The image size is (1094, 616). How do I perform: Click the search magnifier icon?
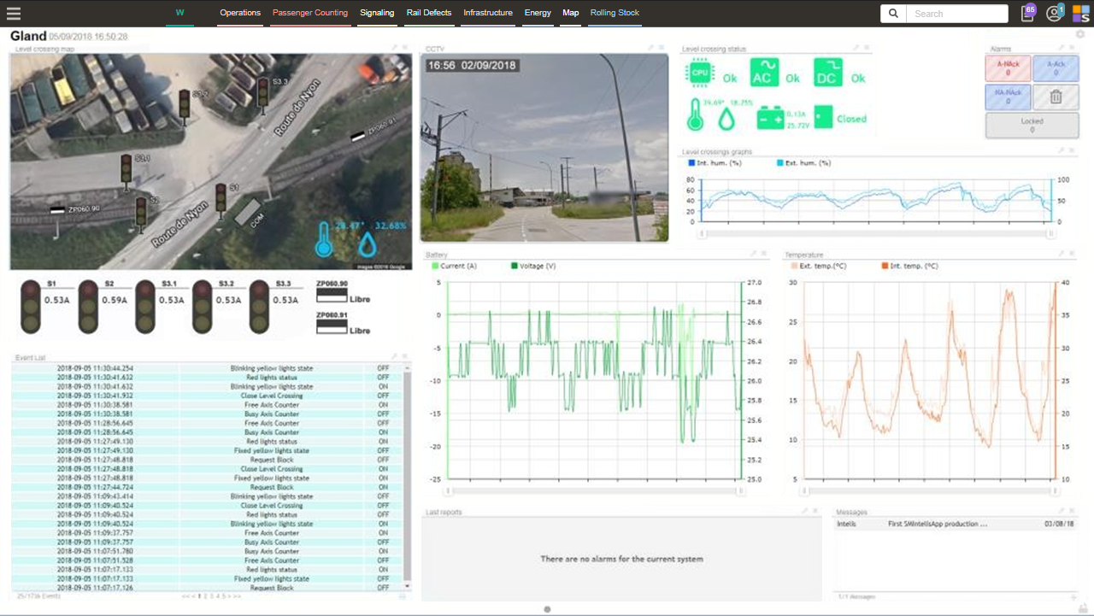893,14
